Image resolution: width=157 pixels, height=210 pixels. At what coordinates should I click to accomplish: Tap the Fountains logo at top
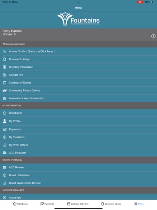click(x=78, y=19)
